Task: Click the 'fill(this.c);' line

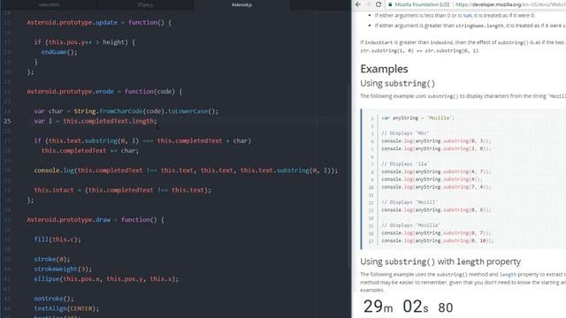Action: (57, 239)
